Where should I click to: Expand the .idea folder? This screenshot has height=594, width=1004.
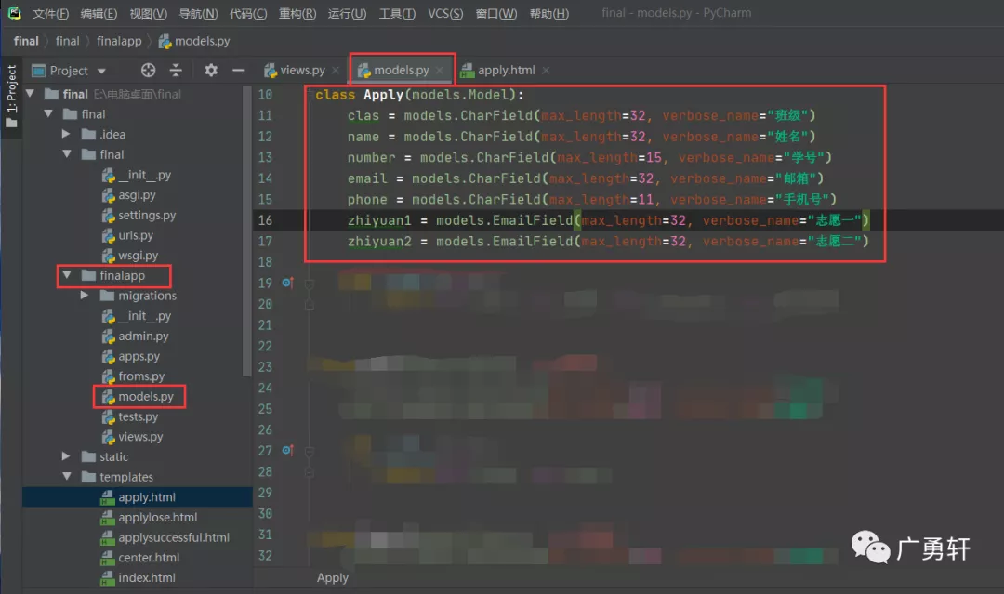[65, 134]
